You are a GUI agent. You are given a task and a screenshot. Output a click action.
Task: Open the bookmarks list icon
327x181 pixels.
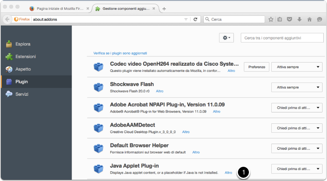click(x=280, y=19)
